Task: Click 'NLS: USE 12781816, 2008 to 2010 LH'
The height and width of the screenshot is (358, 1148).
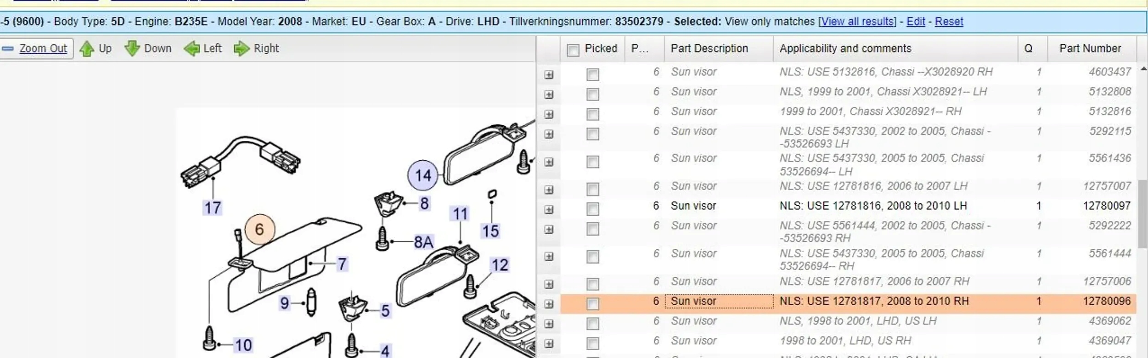Action: pyautogui.click(x=873, y=206)
